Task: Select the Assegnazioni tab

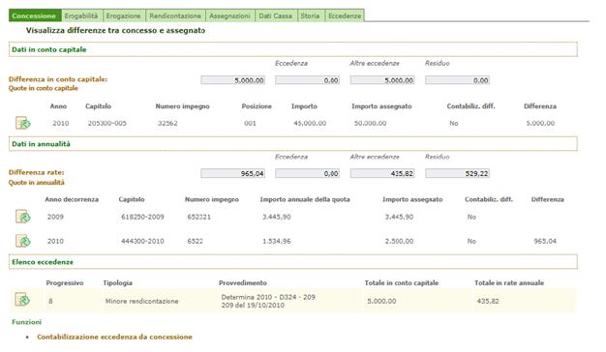Action: point(230,15)
